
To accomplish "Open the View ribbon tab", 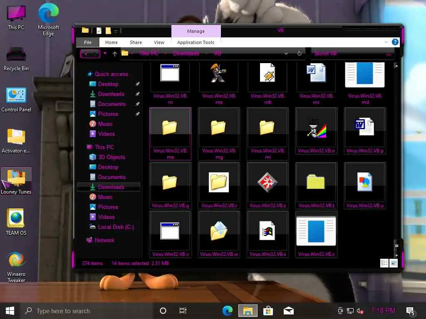I will coord(159,42).
